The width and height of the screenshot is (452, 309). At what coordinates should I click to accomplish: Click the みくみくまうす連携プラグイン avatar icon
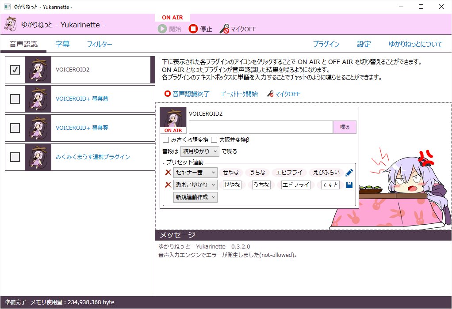tap(38, 157)
